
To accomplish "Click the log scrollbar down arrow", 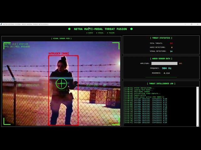I will click(x=198, y=126).
